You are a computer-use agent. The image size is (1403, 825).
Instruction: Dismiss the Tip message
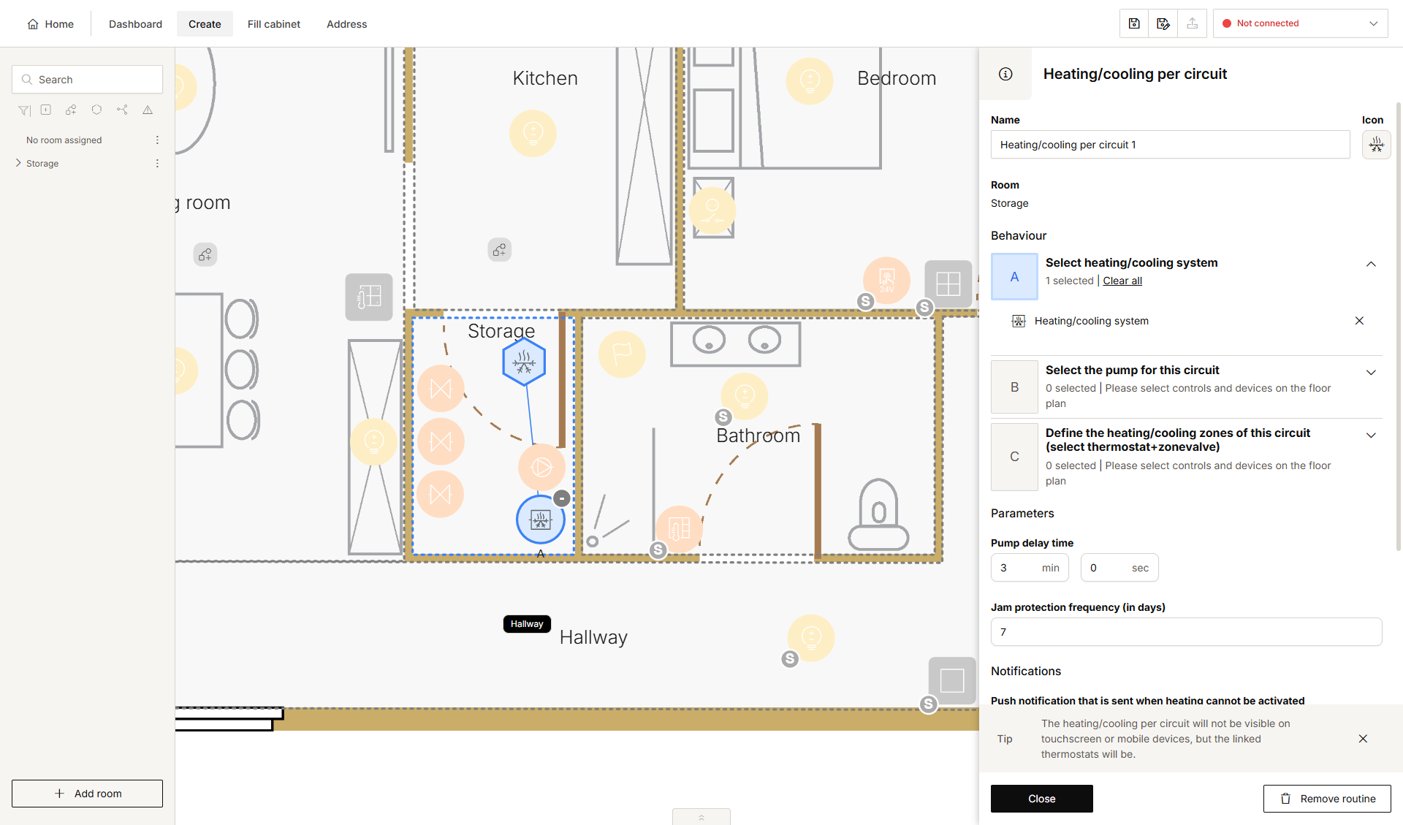click(x=1363, y=739)
